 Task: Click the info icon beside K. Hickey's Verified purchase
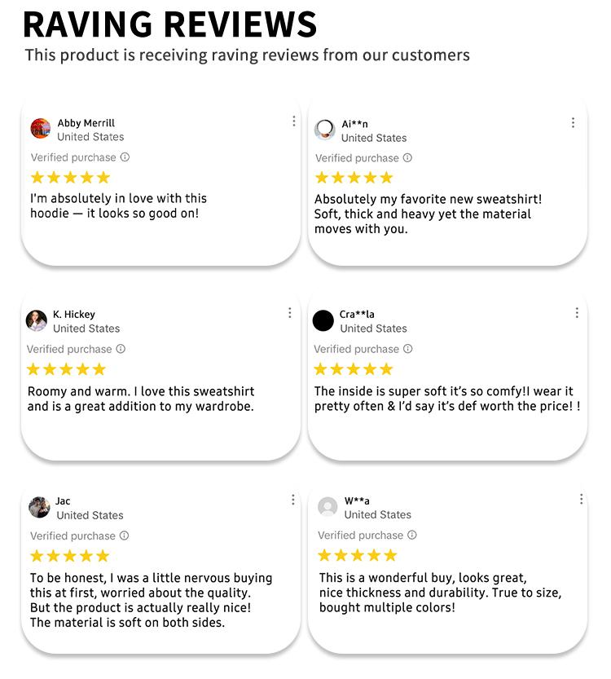pyautogui.click(x=121, y=349)
